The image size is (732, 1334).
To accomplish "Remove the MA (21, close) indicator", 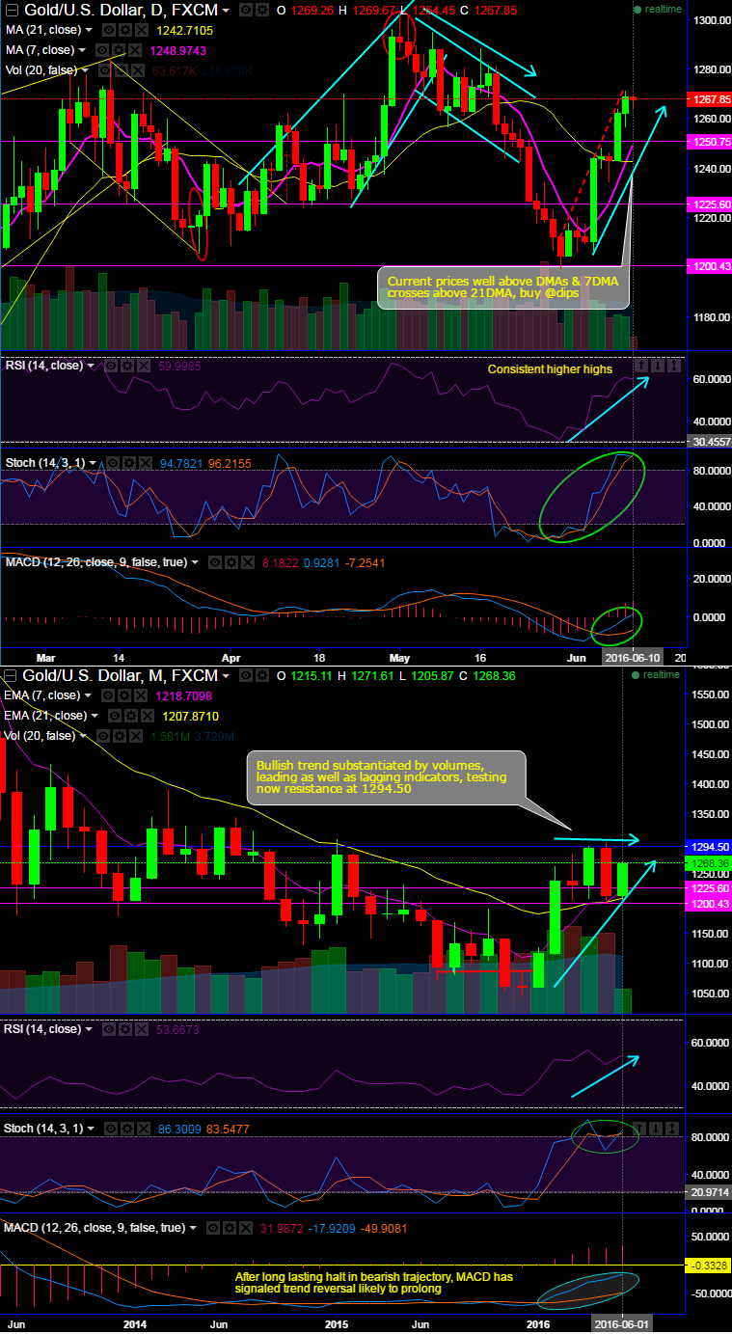I will pos(141,30).
